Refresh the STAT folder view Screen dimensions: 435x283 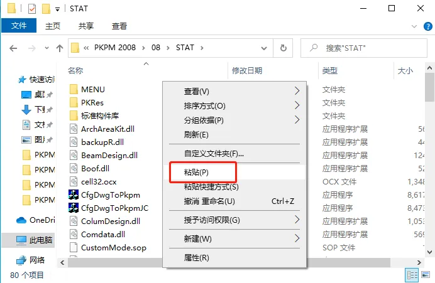click(x=284, y=48)
